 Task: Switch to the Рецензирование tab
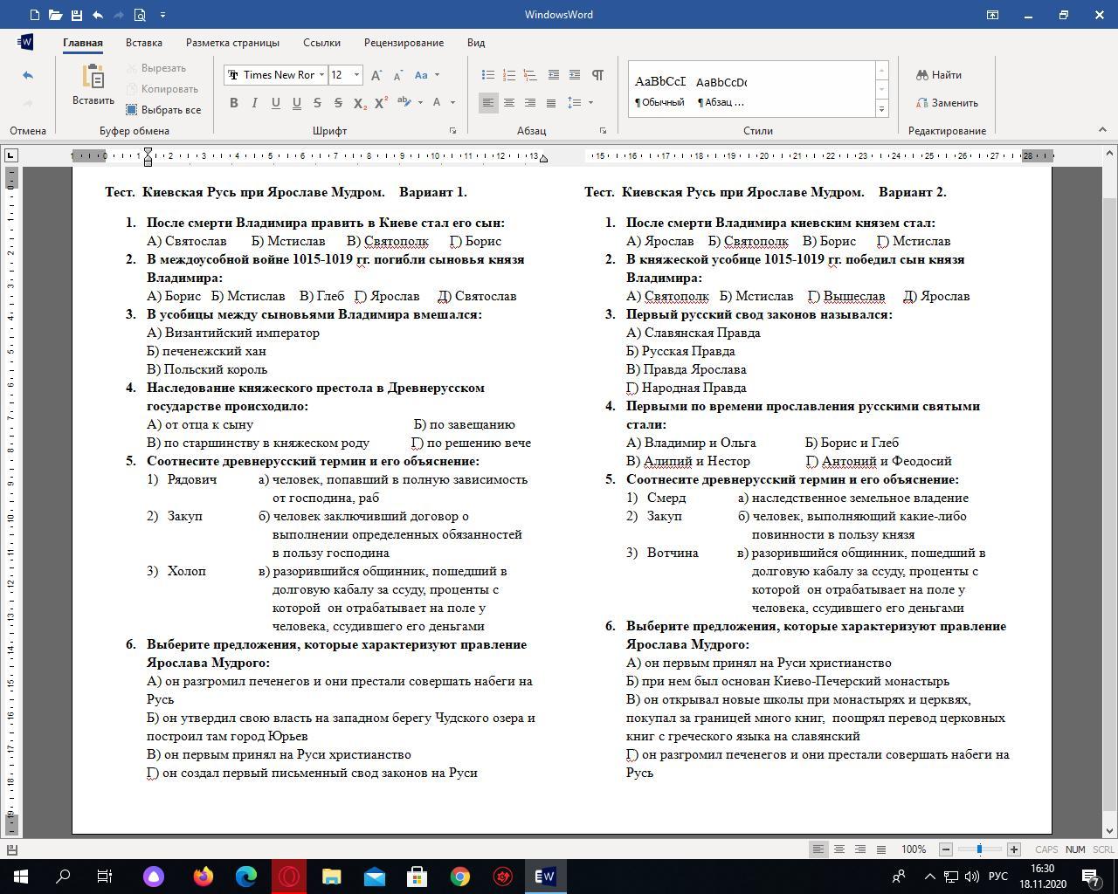[x=404, y=43]
